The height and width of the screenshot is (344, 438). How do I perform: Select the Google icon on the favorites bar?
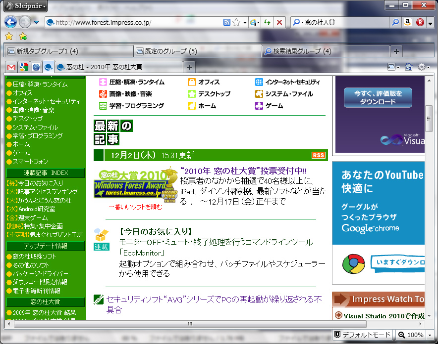(23, 67)
